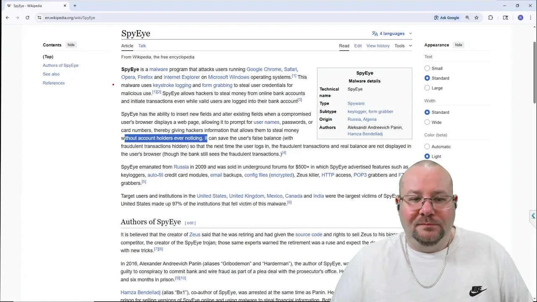Viewport: 537px width, 302px height.
Task: Switch to the Article tab
Action: coord(127,46)
